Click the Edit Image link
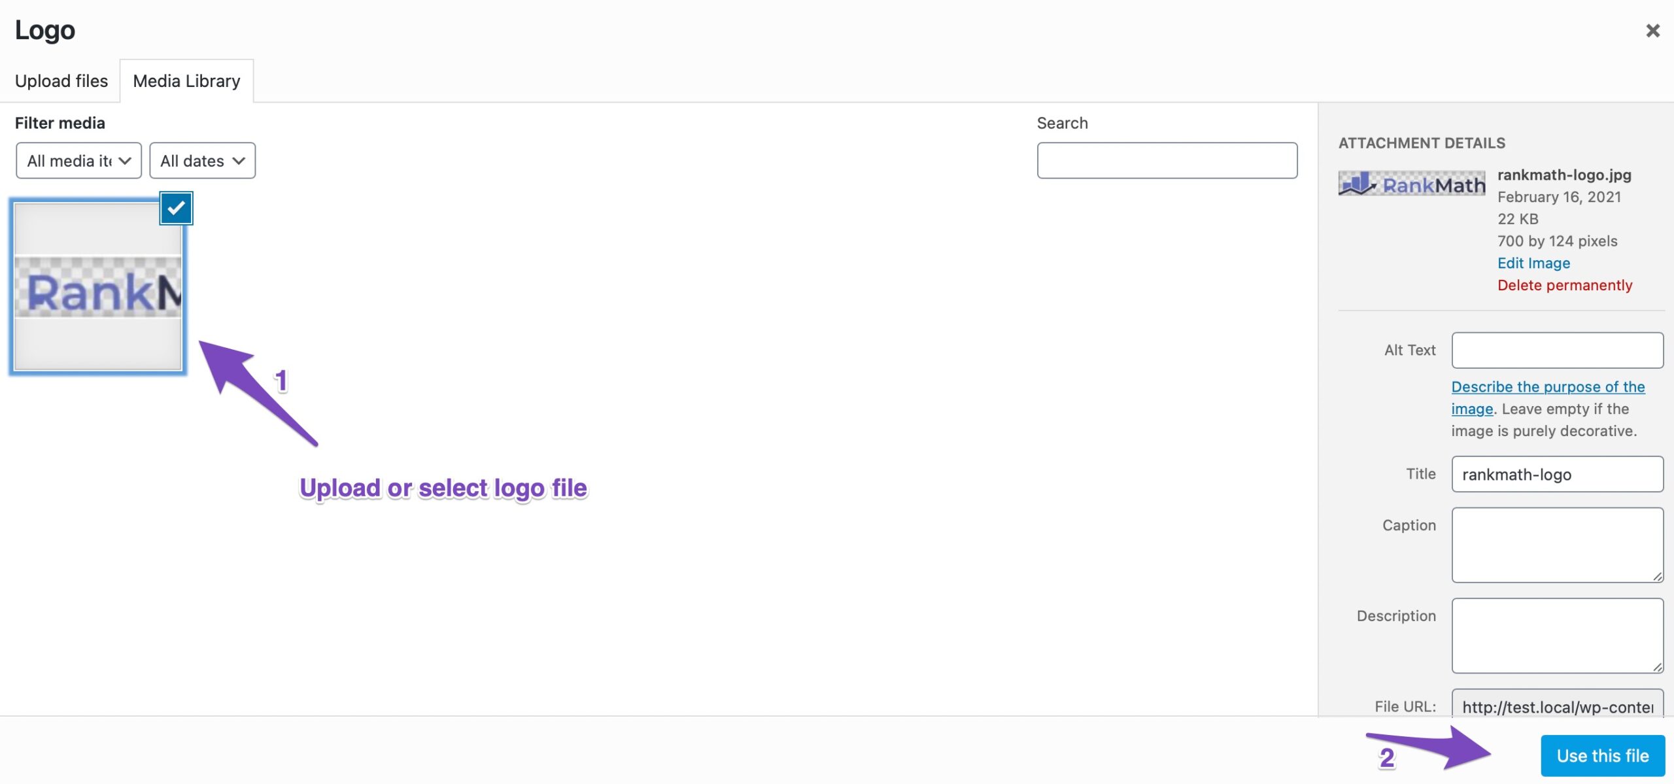Viewport: 1674px width, 784px height. [1533, 263]
